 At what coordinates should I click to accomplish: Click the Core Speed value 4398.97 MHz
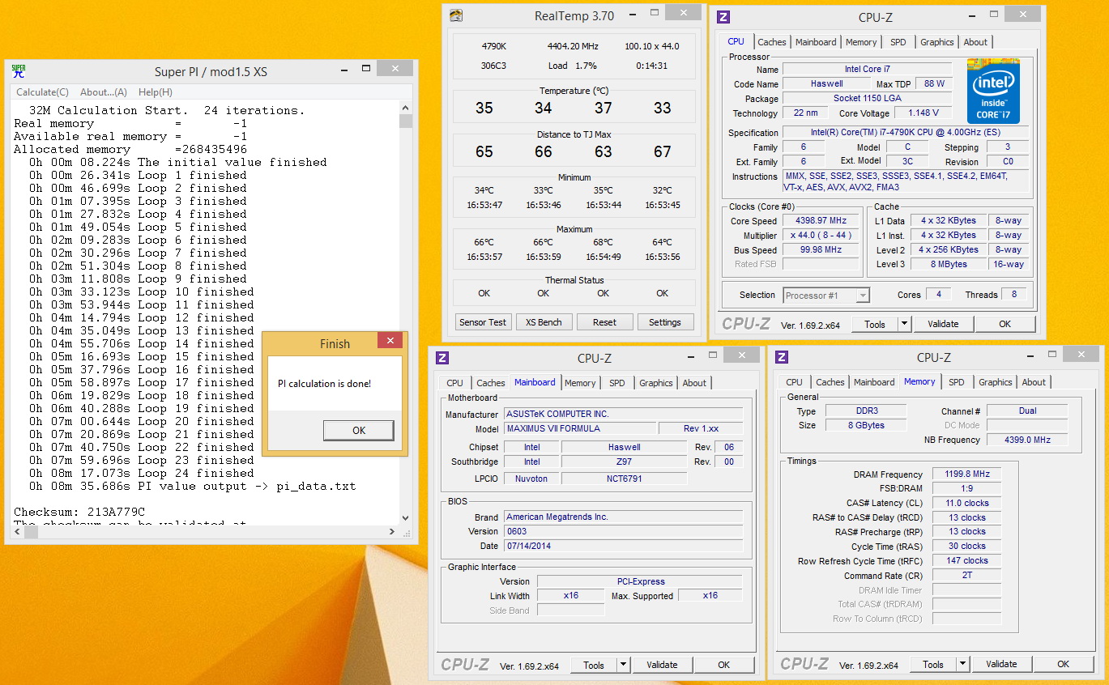point(821,221)
